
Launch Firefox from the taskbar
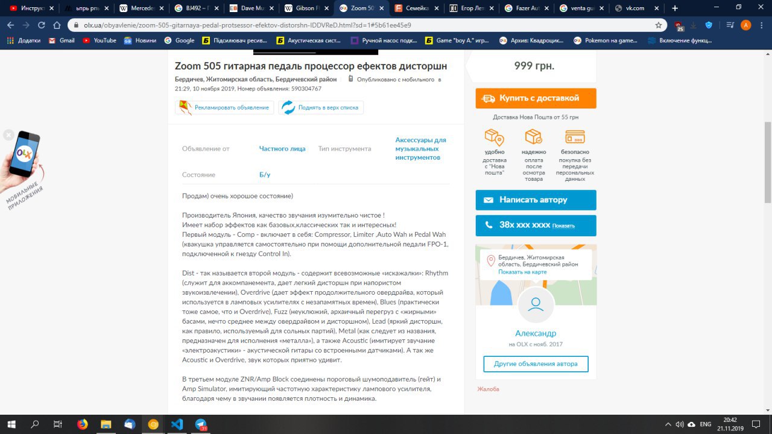click(83, 424)
